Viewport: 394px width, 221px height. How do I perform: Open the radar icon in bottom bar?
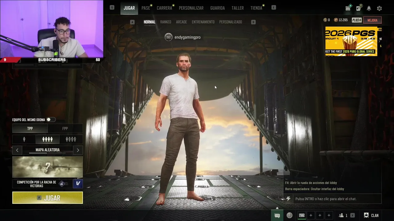[x=289, y=215]
